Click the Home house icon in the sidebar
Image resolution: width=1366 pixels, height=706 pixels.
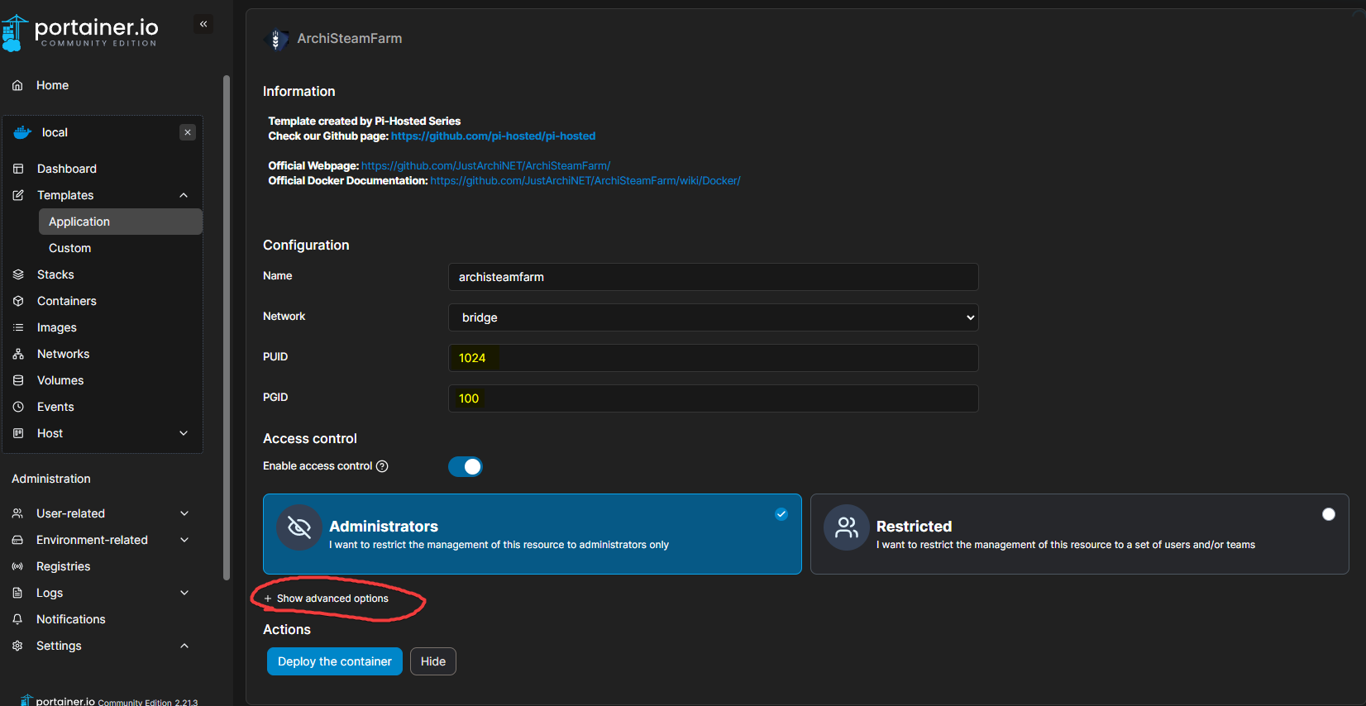17,85
